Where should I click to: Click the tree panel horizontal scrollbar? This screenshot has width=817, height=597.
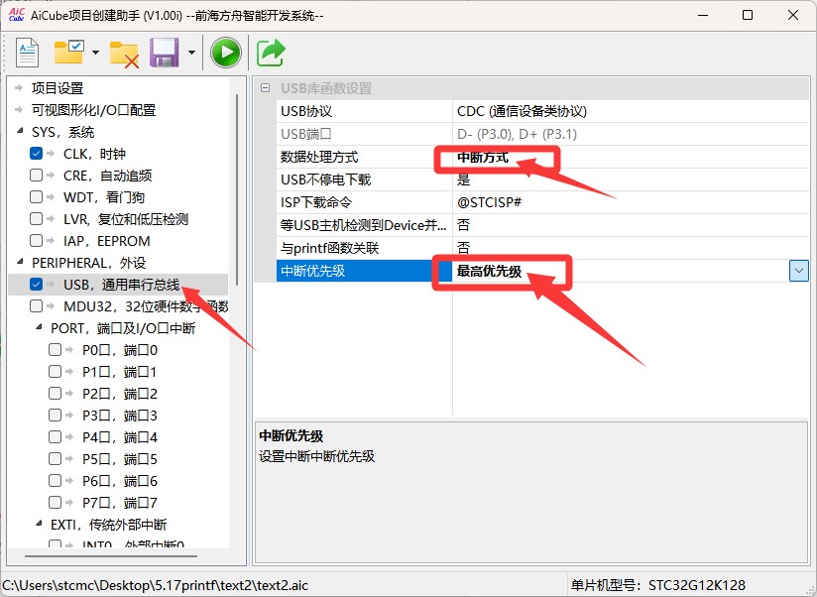click(x=110, y=556)
